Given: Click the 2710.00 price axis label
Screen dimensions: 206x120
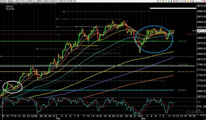Looking at the screenshot, I should click(x=201, y=86).
